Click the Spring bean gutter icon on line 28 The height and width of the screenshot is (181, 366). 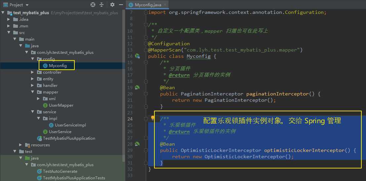coord(137,144)
